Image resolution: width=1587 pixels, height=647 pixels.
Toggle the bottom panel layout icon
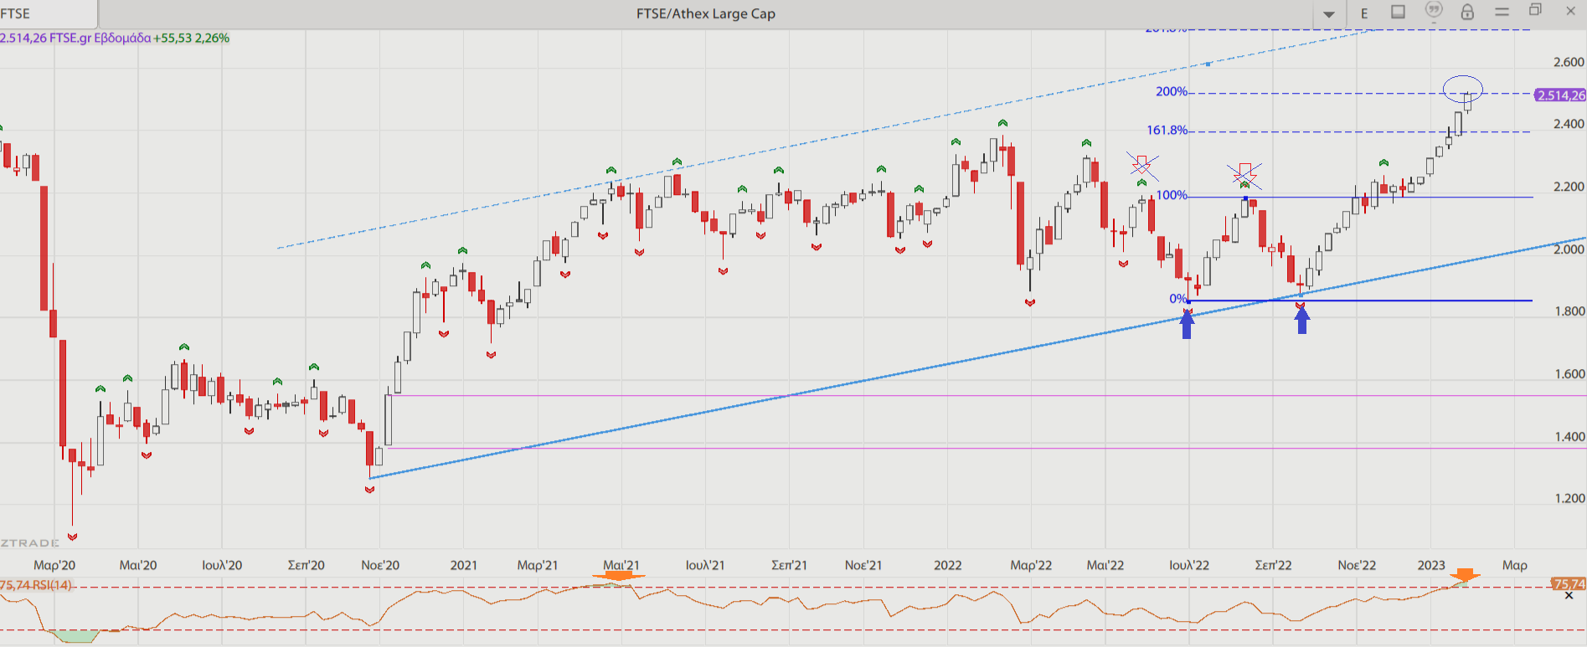[1398, 12]
